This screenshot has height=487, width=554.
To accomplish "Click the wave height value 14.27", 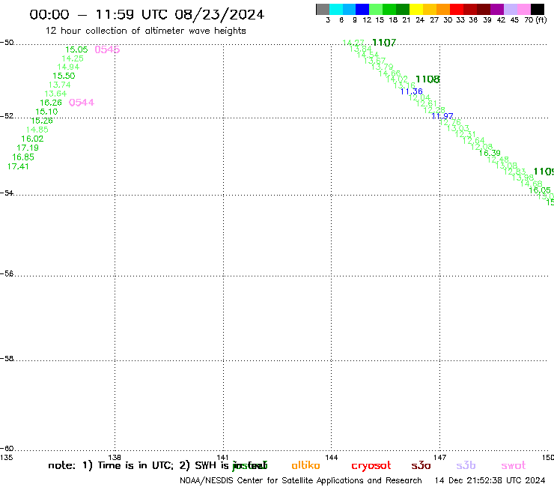I will tap(353, 43).
